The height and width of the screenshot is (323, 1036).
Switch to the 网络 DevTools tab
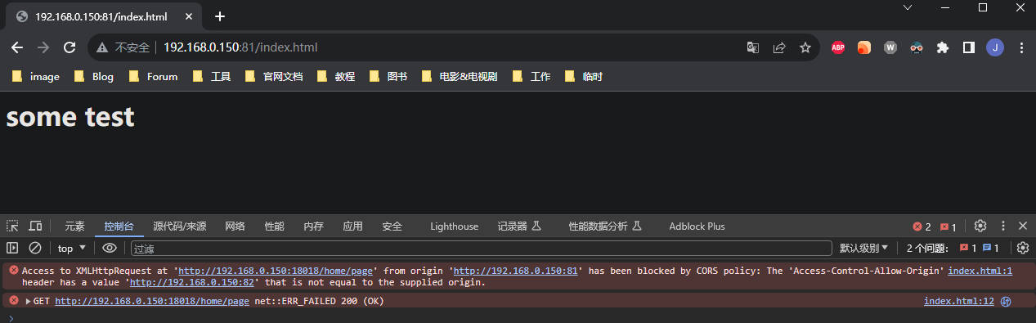[x=235, y=227]
